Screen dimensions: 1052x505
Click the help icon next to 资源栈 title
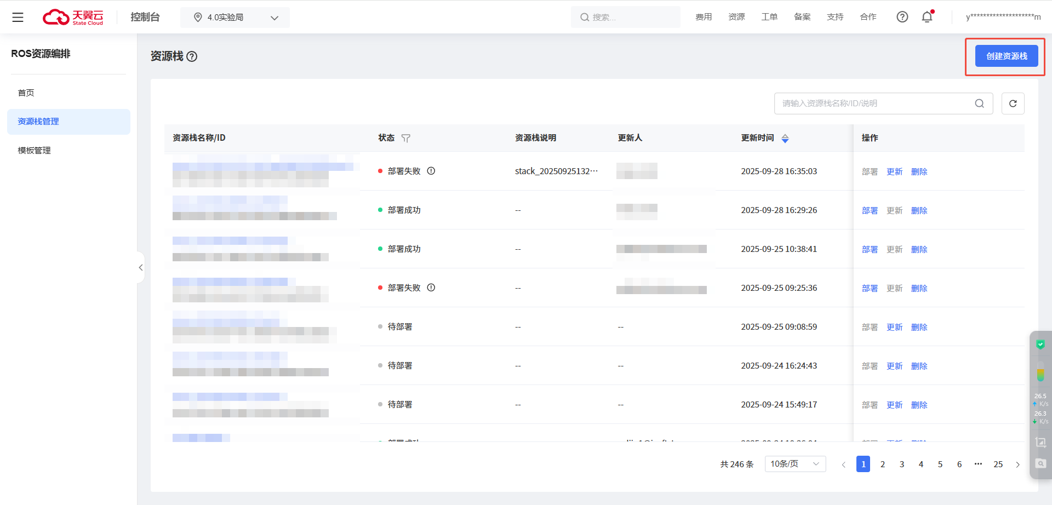tap(192, 56)
